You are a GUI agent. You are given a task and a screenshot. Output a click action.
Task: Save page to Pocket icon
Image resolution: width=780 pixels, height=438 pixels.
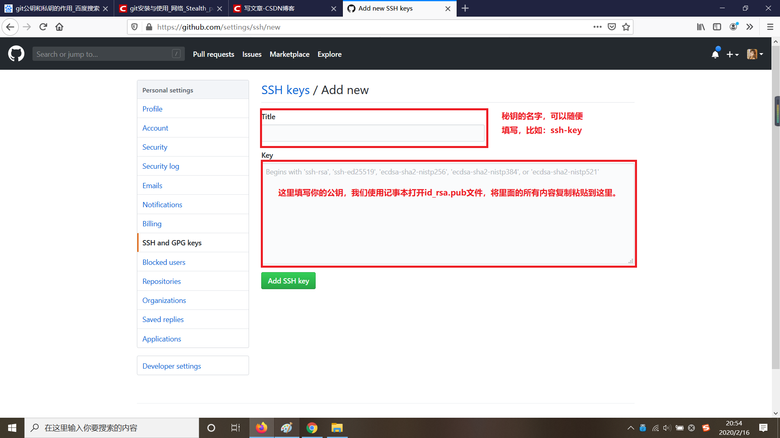[x=611, y=27]
